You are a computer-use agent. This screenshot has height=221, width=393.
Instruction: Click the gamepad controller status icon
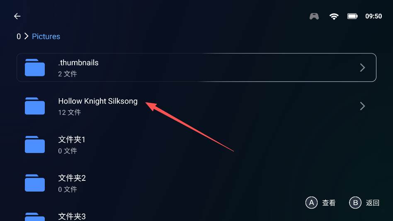(x=314, y=16)
